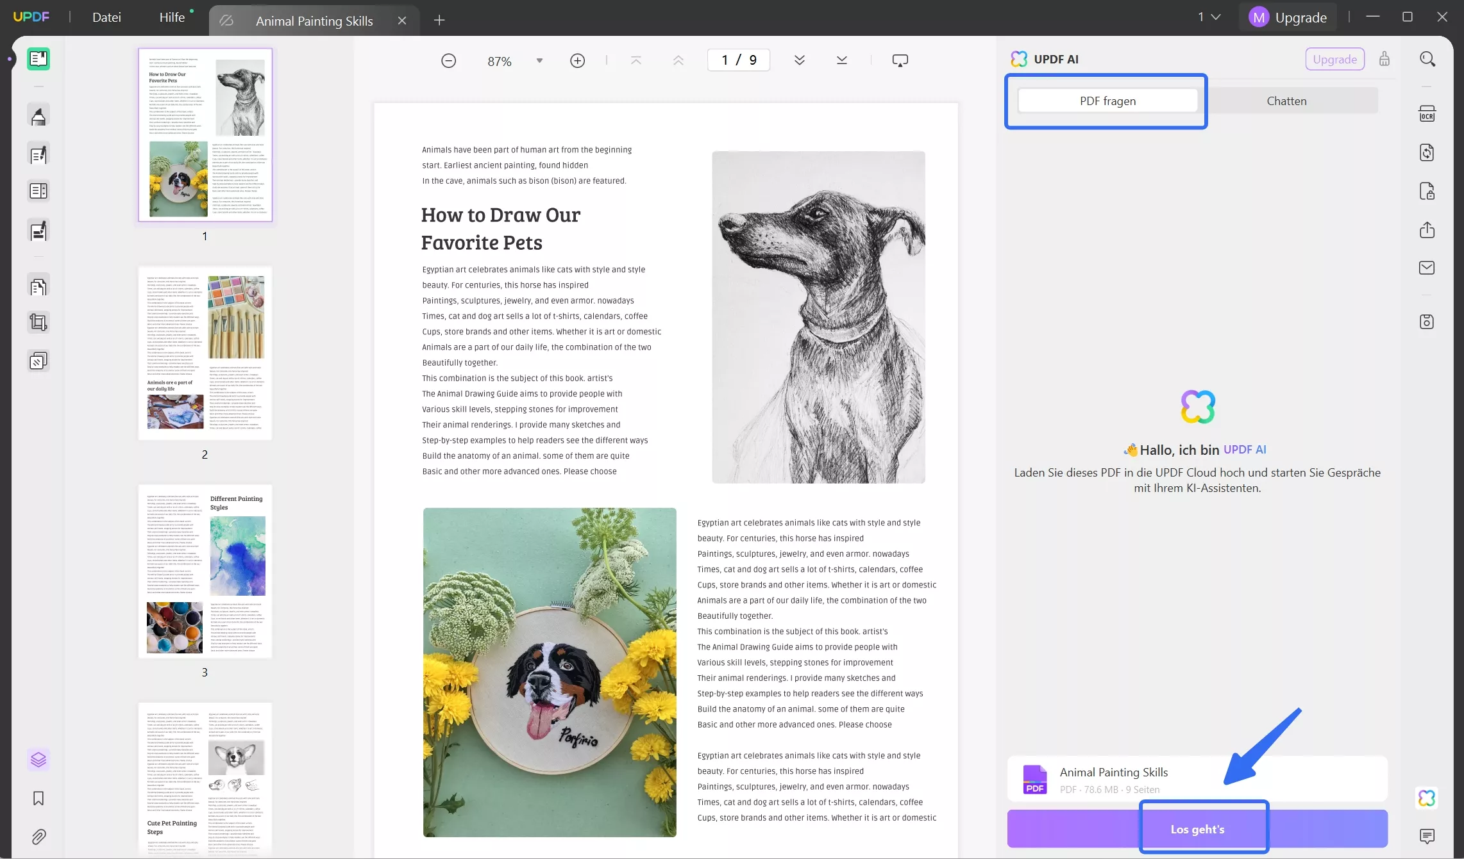
Task: Click the OCR icon in right sidebar
Action: tap(1427, 114)
